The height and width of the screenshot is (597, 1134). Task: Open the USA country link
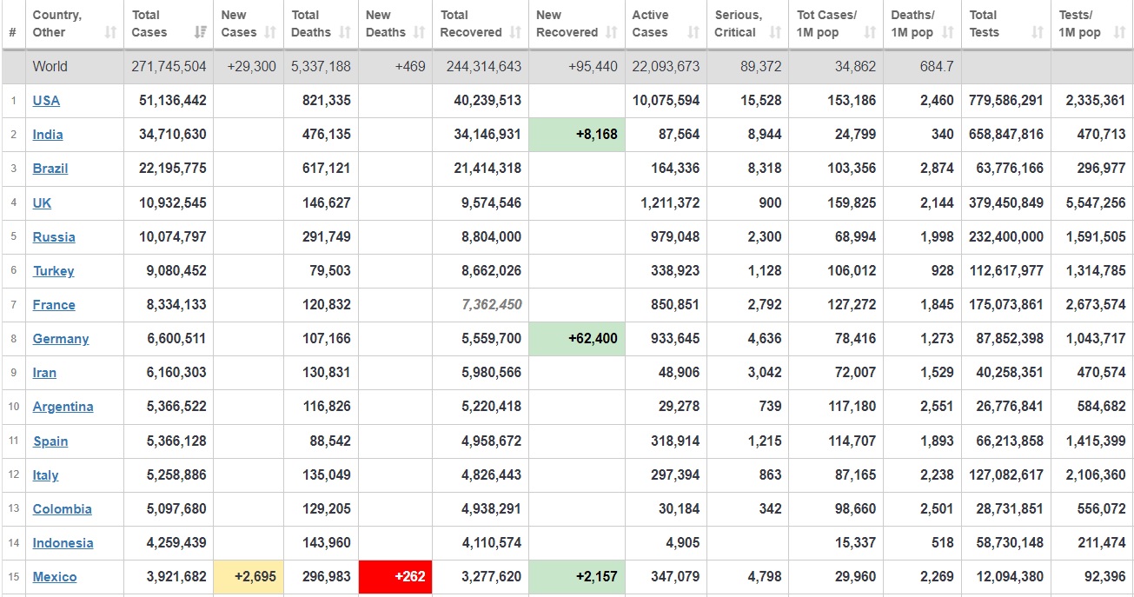(46, 101)
